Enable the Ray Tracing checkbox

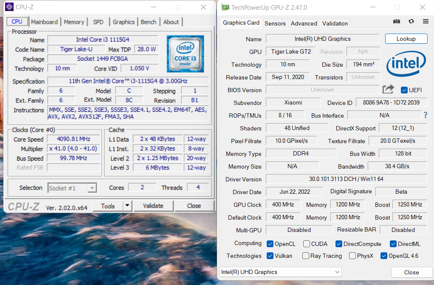click(306, 256)
